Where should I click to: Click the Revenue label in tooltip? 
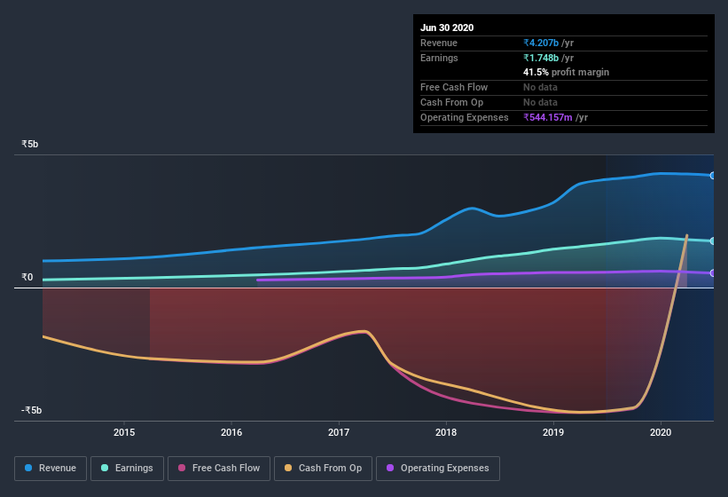point(439,43)
